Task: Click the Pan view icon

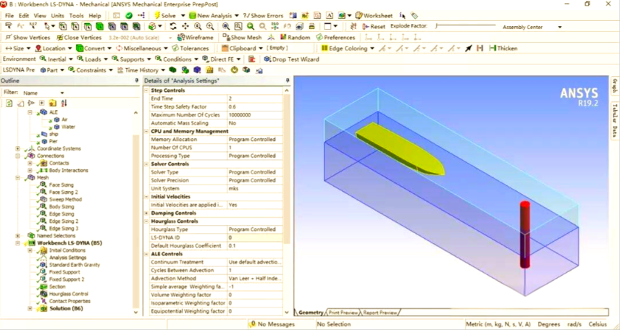Action: [x=185, y=27]
